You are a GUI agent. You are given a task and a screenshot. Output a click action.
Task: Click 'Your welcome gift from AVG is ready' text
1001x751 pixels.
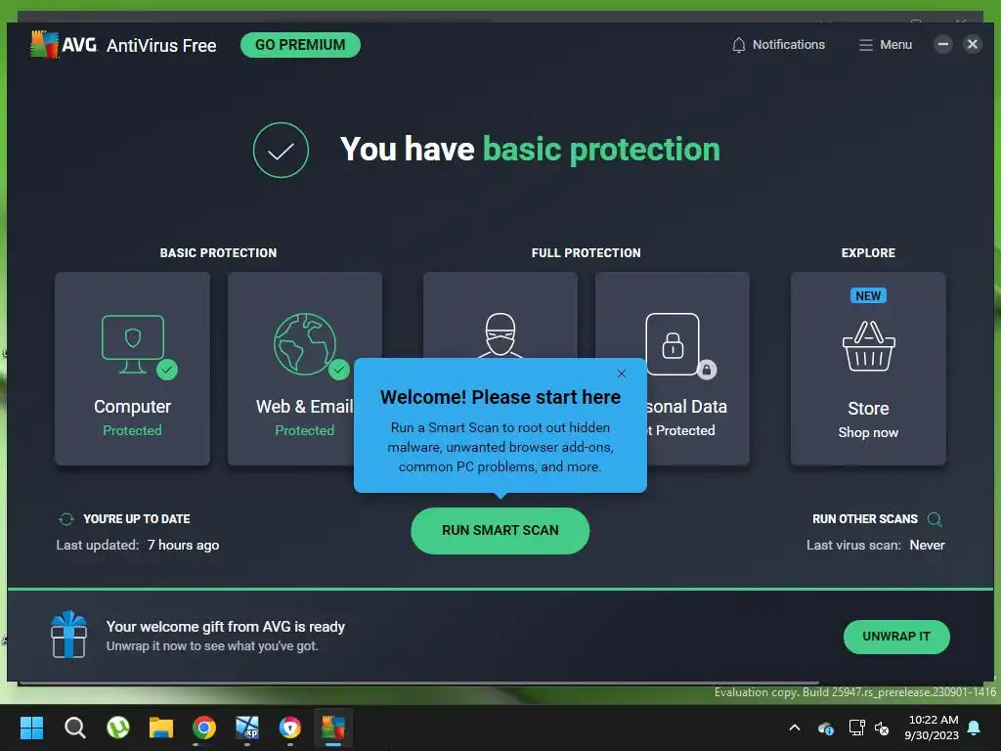[226, 627]
